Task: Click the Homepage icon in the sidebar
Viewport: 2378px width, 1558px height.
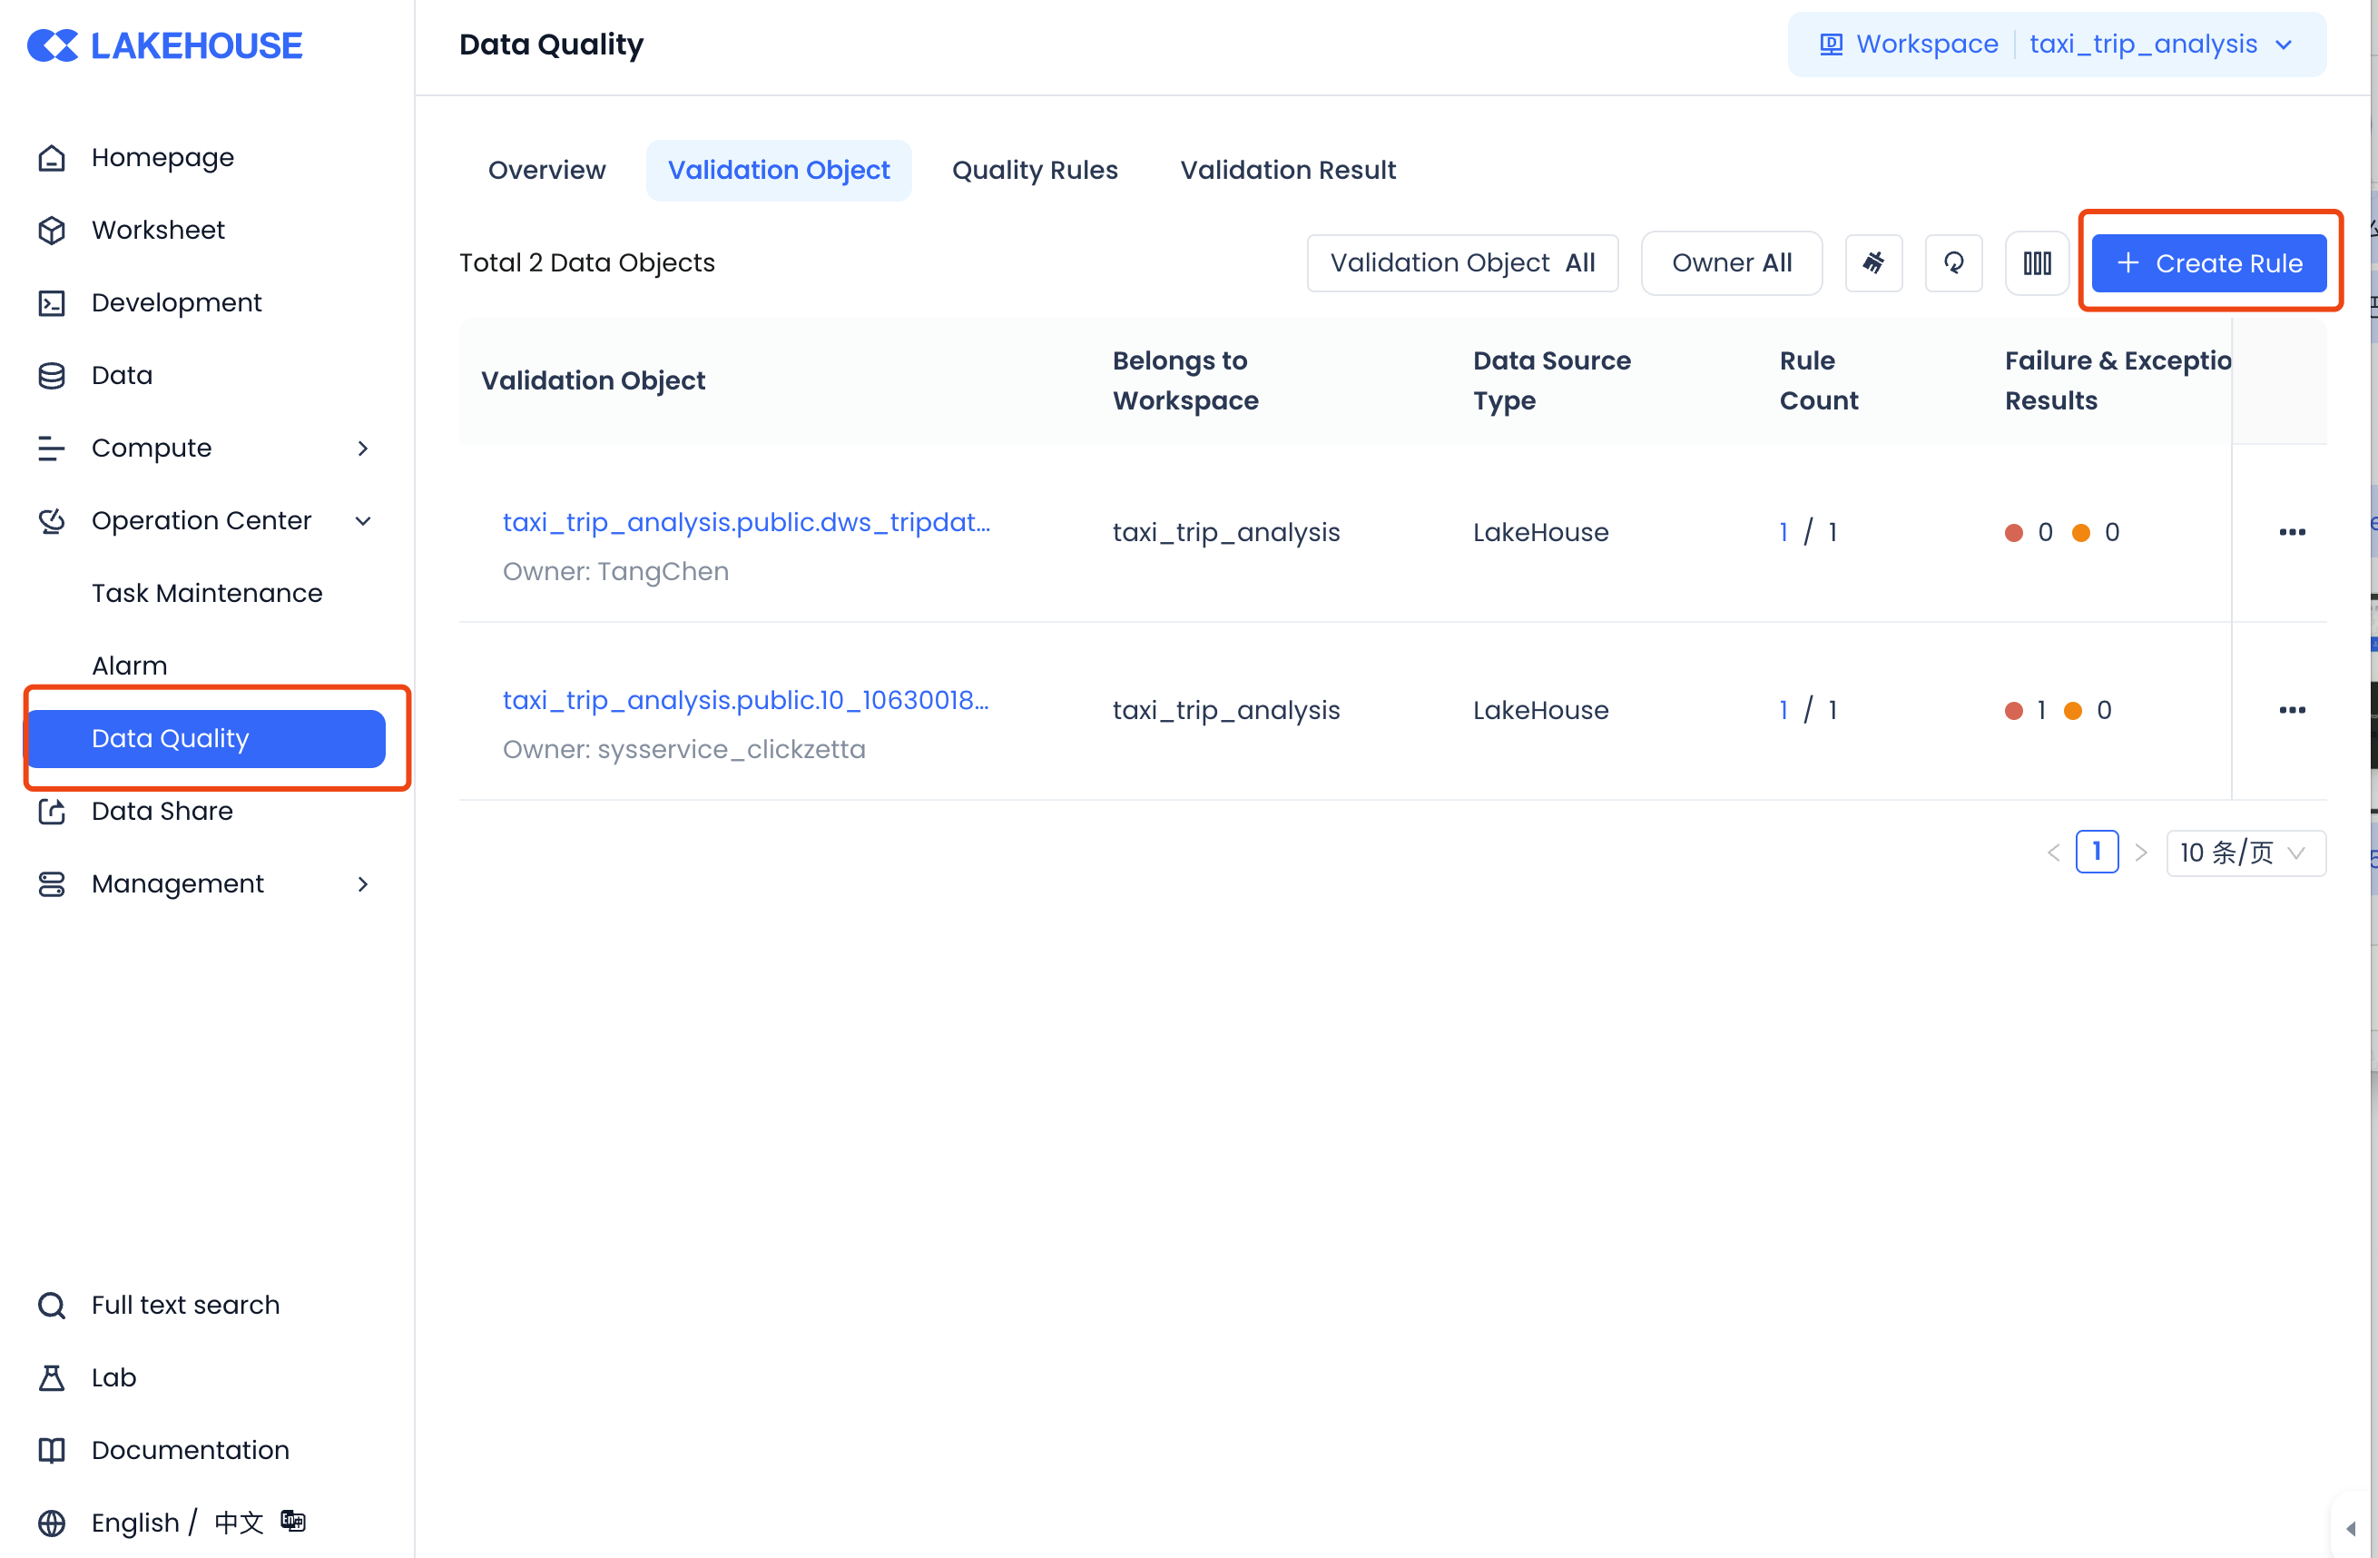Action: (x=52, y=158)
